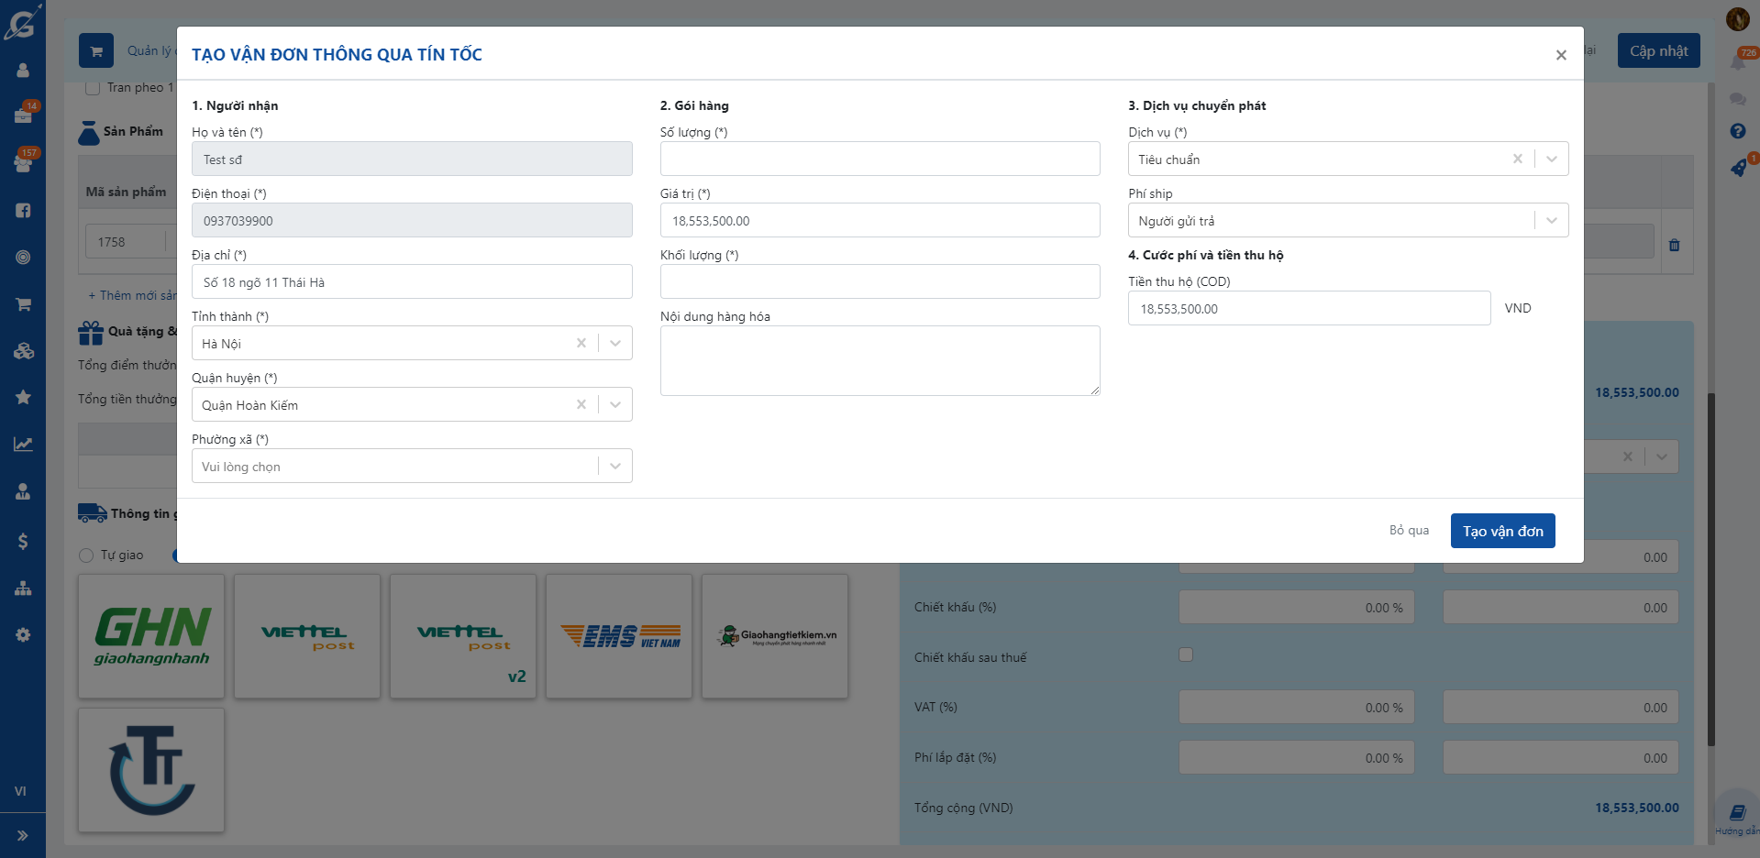Click the Số lượng input field
The width and height of the screenshot is (1760, 858).
(x=880, y=159)
